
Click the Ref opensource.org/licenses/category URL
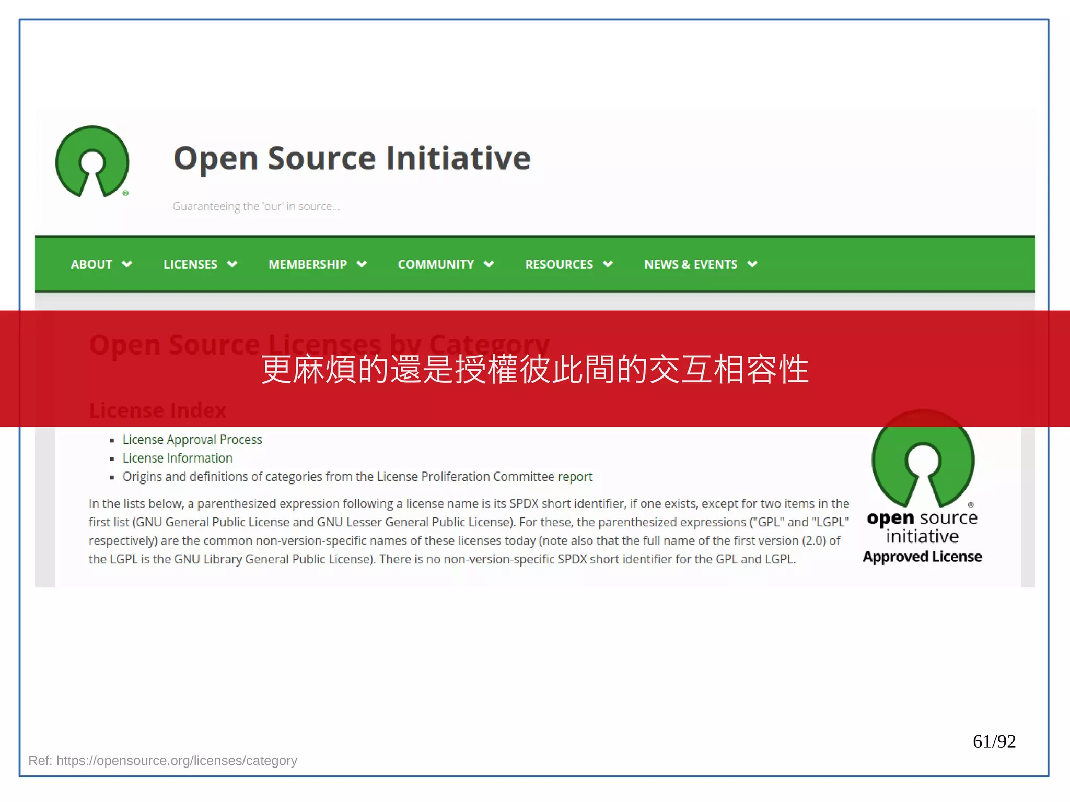coord(177,760)
